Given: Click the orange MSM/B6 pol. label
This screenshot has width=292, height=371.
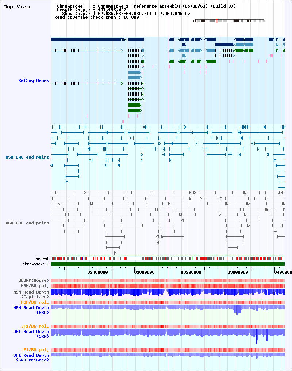Looking at the screenshot, I should coord(35,302).
